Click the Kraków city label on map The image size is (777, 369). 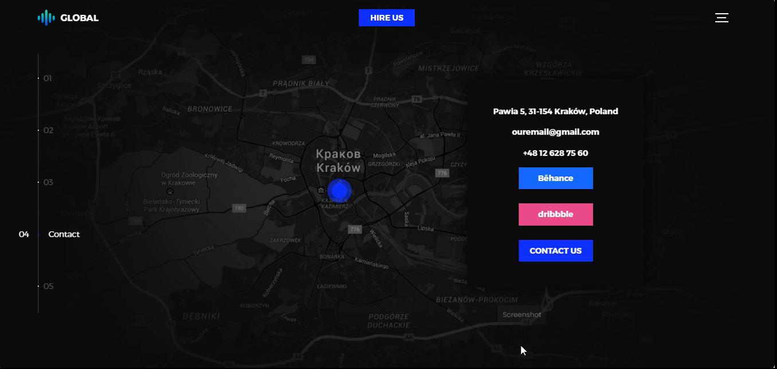click(339, 168)
